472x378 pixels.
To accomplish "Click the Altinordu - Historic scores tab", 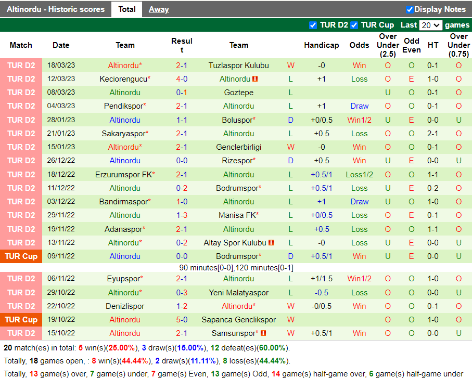I will (55, 9).
